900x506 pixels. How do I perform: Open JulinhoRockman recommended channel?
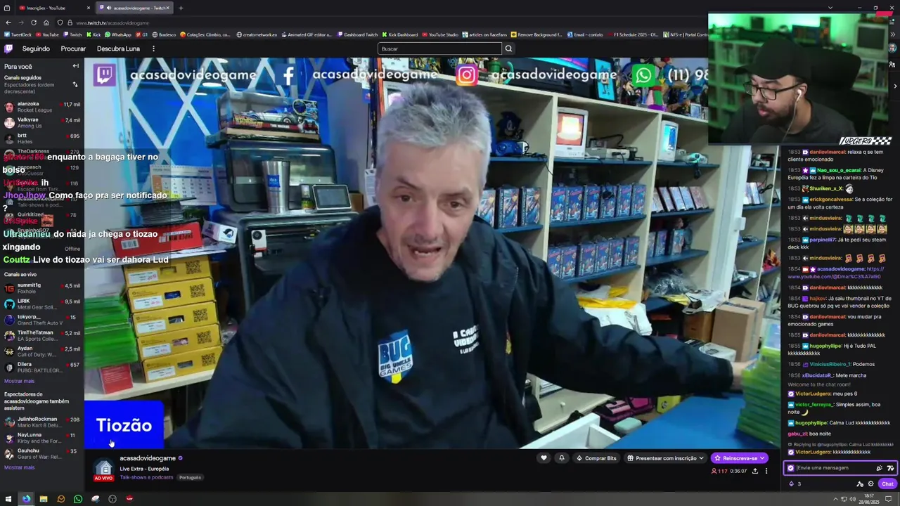pyautogui.click(x=42, y=422)
